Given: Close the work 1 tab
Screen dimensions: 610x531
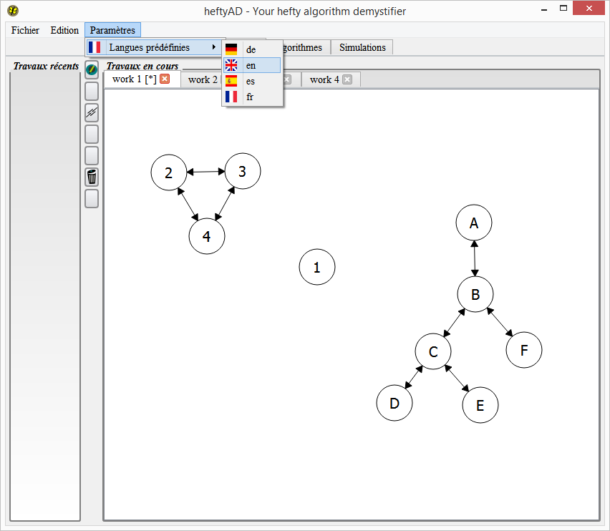Looking at the screenshot, I should pos(165,79).
